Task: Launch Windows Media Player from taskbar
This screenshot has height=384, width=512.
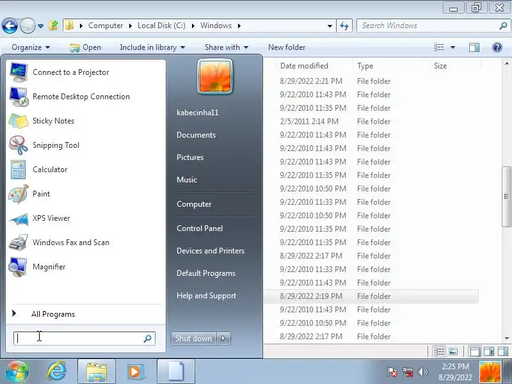Action: click(x=135, y=372)
